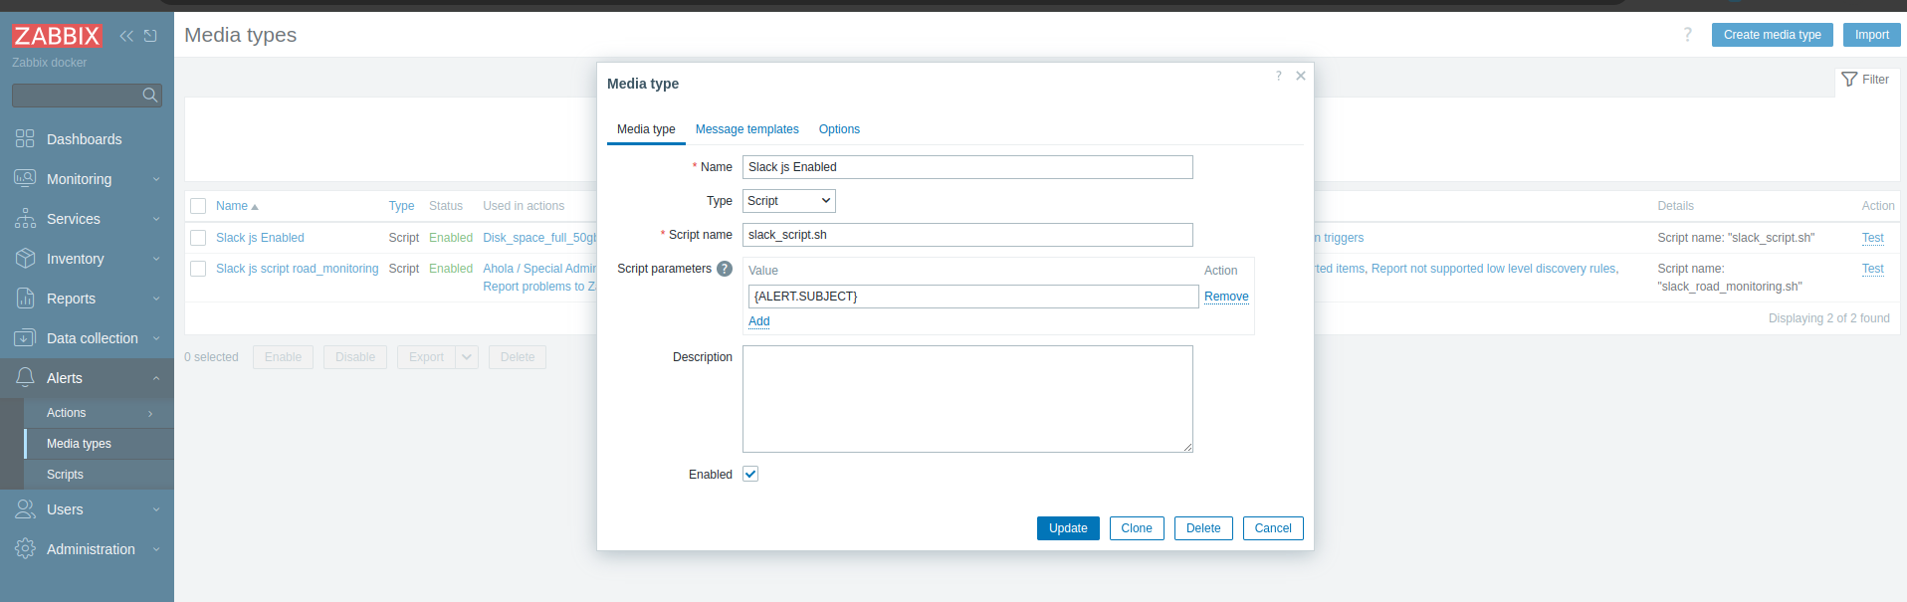Toggle Enabled status of Slack js Enabled
The image size is (1907, 602).
coord(451,238)
